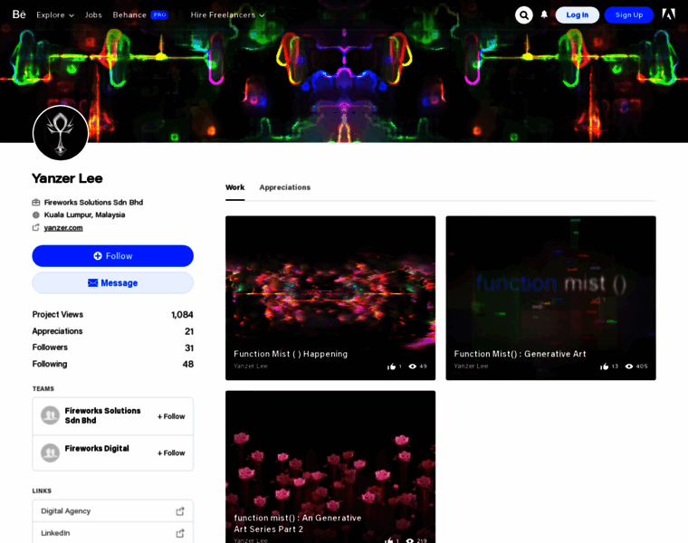Open the Function Mist ( ) Happening project
Image resolution: width=688 pixels, height=543 pixels.
(x=330, y=298)
